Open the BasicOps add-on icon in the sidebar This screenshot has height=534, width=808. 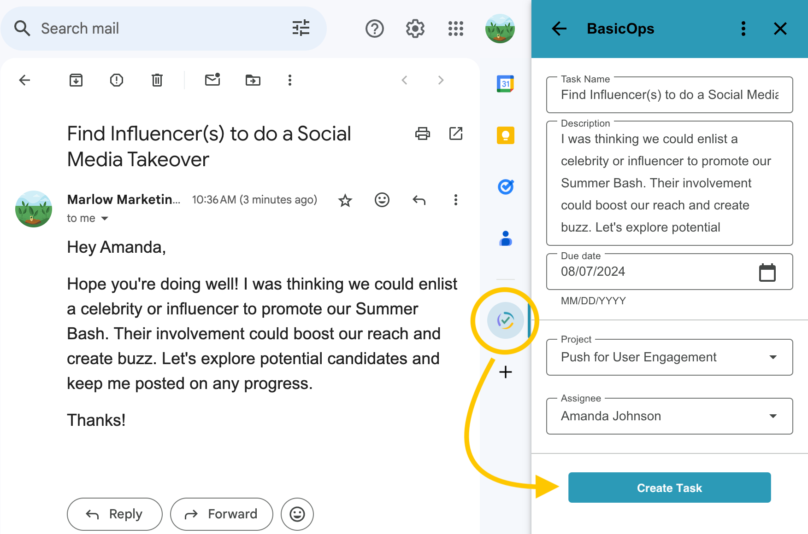point(505,320)
